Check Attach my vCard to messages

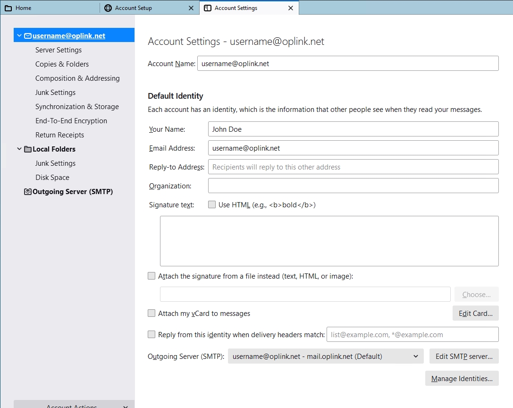coord(151,313)
